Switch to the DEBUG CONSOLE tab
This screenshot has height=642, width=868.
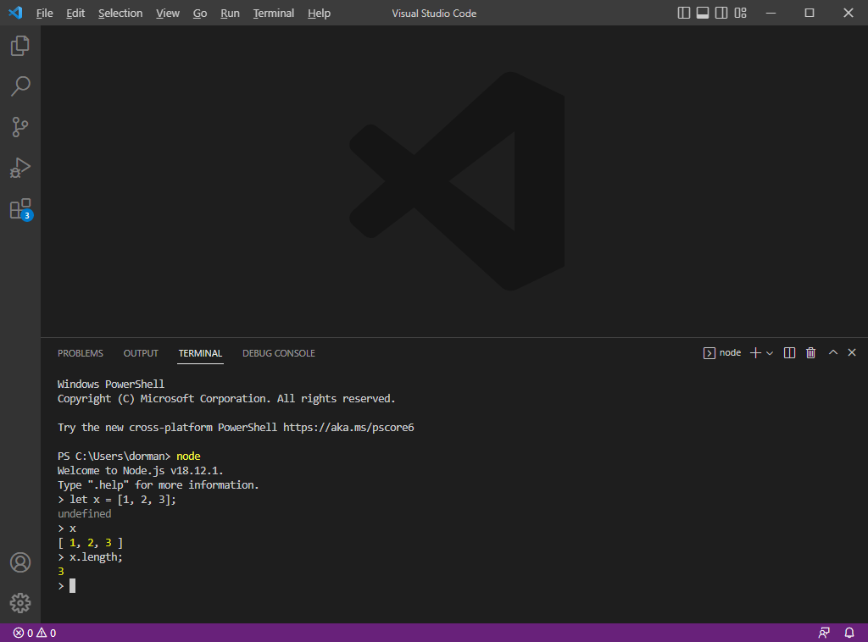(x=278, y=353)
